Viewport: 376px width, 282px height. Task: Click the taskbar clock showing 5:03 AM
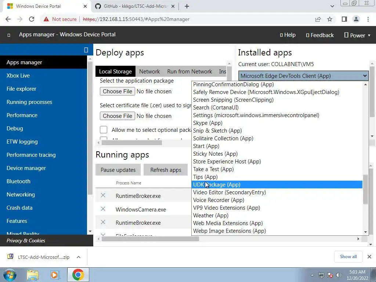coord(357,275)
